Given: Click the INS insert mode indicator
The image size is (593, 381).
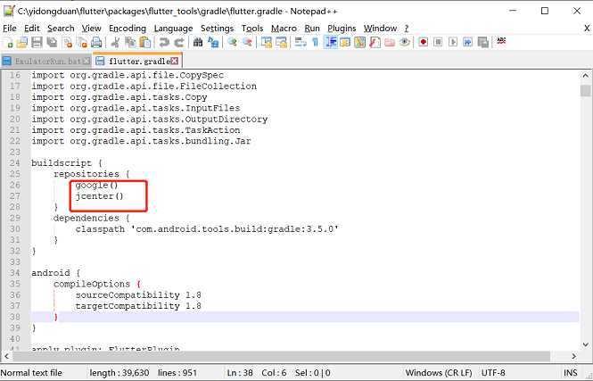Looking at the screenshot, I should [x=571, y=373].
